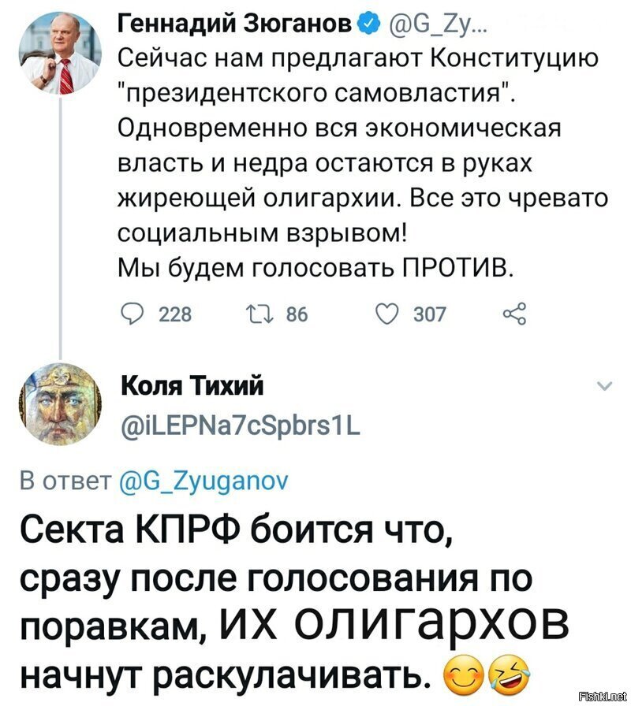Open Геннадий Зюганов's profile picture
631x706 pixels.
point(60,53)
